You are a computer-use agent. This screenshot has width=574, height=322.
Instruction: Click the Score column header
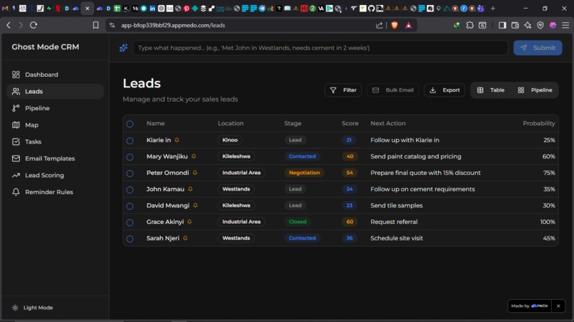(350, 124)
